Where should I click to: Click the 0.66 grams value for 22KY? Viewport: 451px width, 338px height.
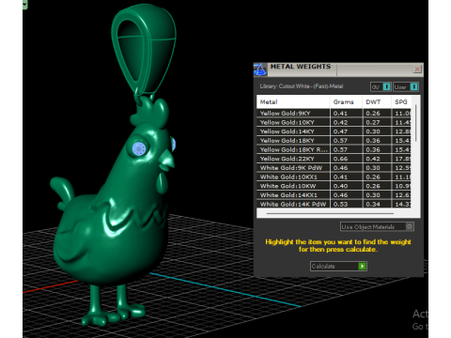tap(340, 159)
